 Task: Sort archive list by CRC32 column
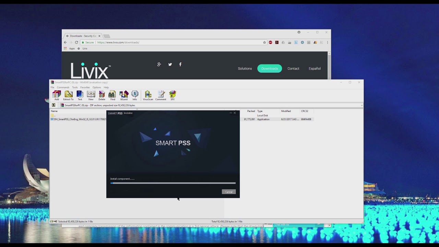[305, 111]
